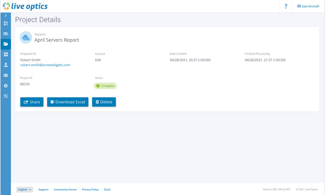325x195 pixels.
Task: Click the Dell account value
Action: 98,60
